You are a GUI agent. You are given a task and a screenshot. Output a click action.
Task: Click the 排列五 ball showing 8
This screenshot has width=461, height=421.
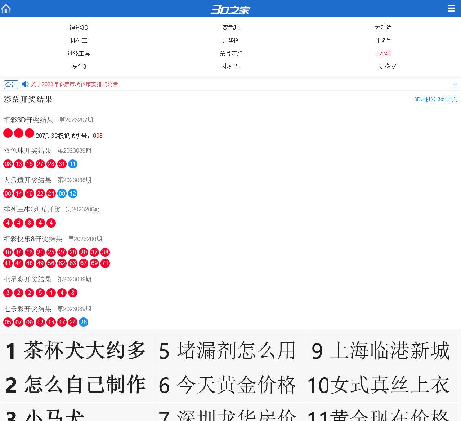click(x=30, y=223)
